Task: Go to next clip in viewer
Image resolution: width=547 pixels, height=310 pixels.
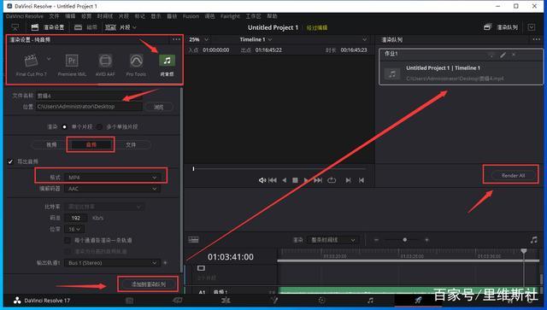Action: pos(348,180)
